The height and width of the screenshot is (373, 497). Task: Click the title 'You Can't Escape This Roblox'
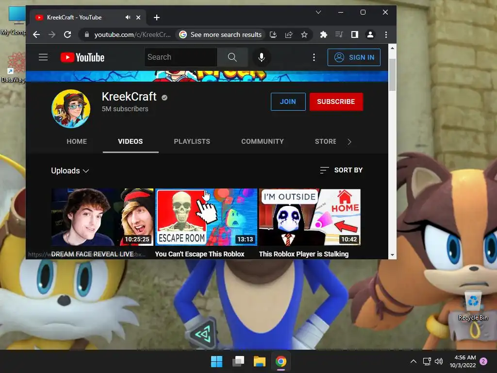199,254
